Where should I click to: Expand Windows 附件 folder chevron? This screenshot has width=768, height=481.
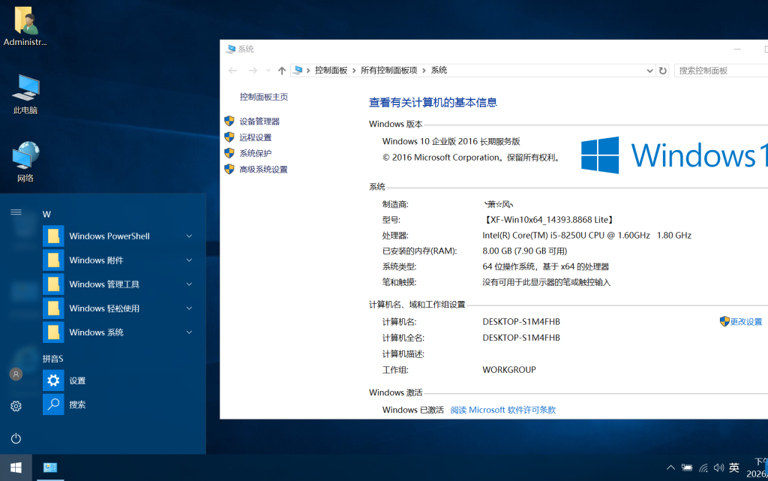(189, 260)
